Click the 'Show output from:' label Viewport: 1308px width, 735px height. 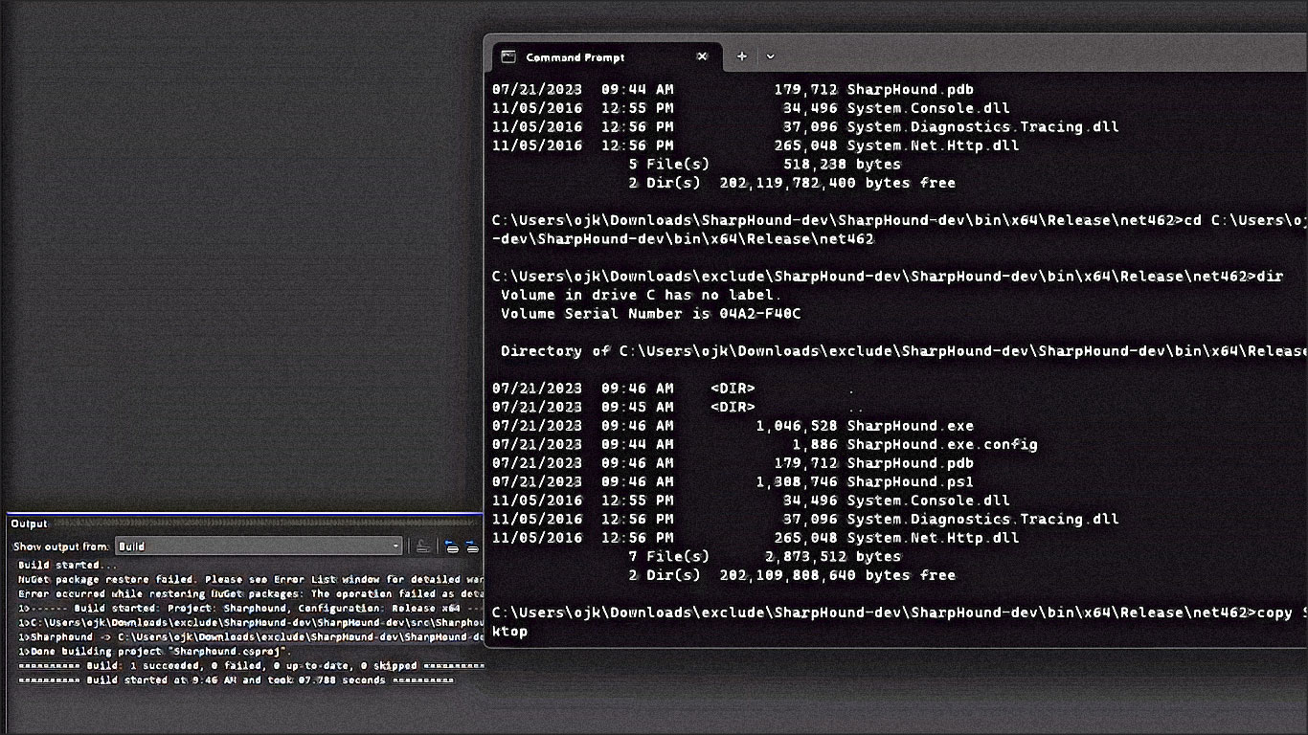pos(61,546)
